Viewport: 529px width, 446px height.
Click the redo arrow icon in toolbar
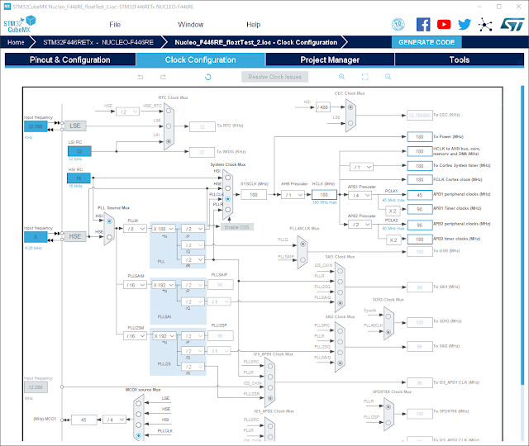(164, 77)
